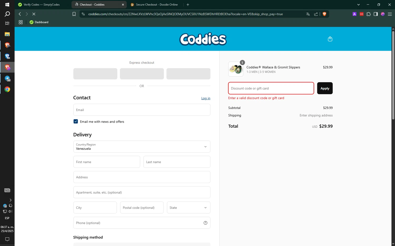Screen dimensions: 395x246
Task: Click the first express checkout button
Action: point(95,74)
